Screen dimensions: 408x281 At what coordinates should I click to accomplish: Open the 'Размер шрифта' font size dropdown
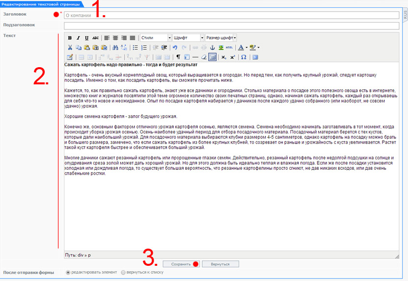(220, 38)
